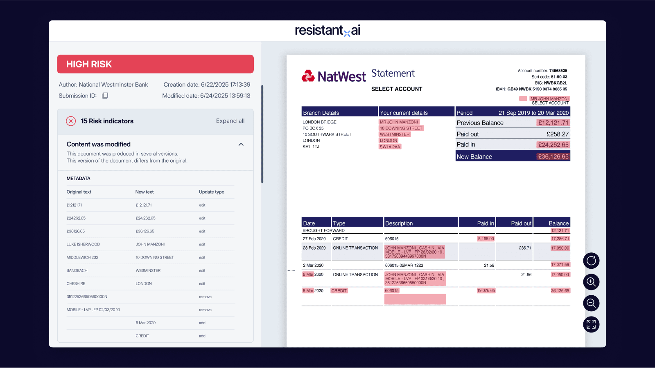
Task: Rotate the document with the circular arrow button
Action: click(x=591, y=261)
